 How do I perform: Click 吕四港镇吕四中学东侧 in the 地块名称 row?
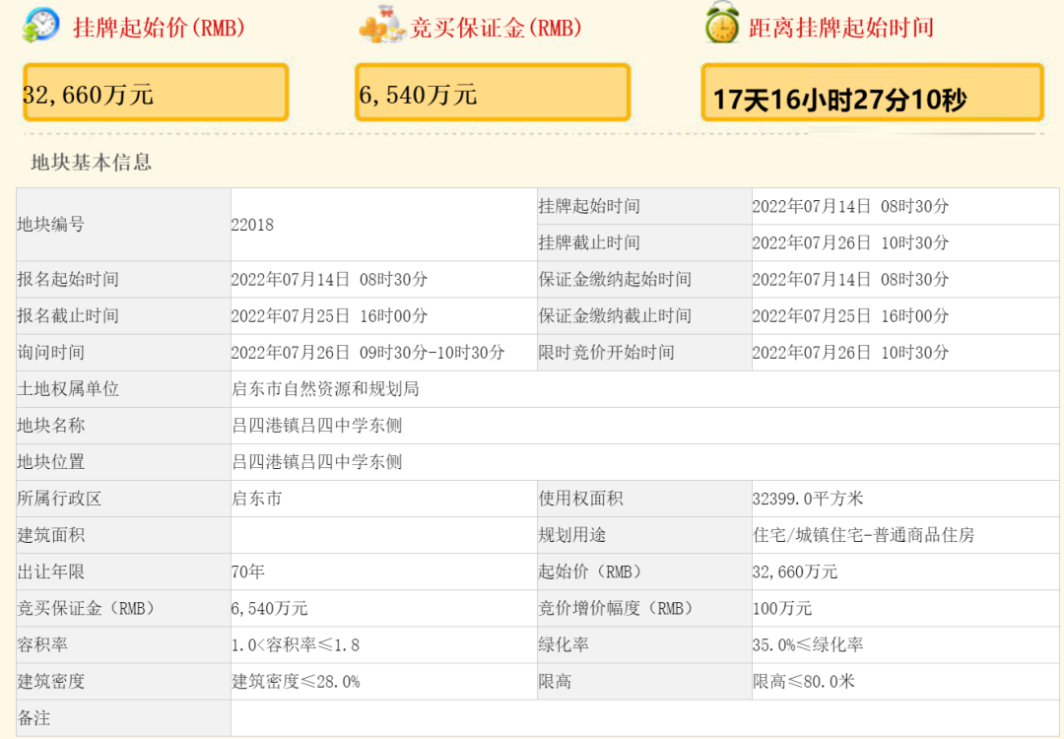[317, 427]
